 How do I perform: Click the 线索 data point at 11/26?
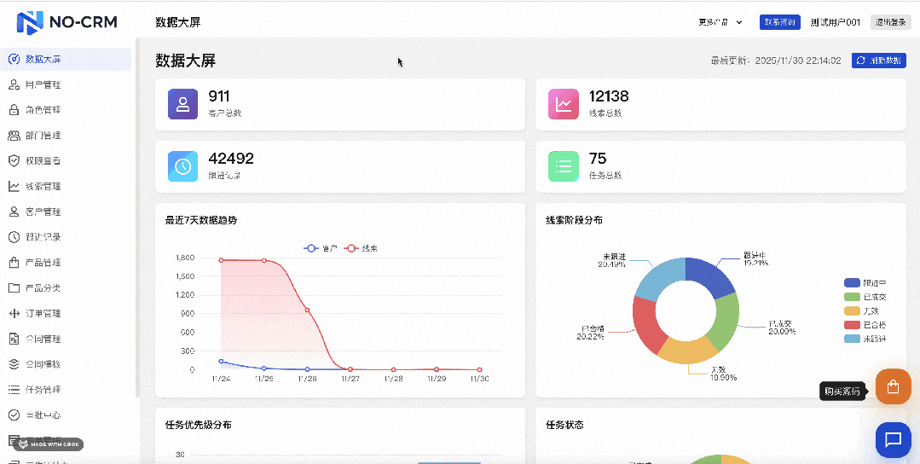coord(307,310)
